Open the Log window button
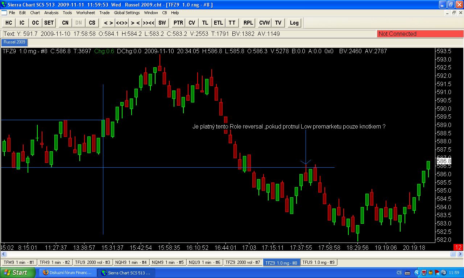Screen dimensions: 464x278 294,23
